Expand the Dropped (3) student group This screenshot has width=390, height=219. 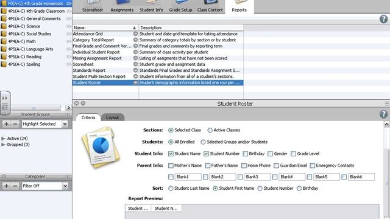point(3,145)
